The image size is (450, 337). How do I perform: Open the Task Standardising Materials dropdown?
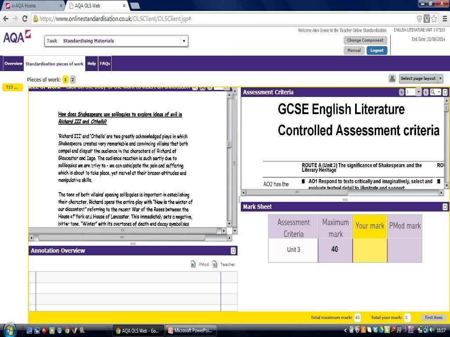pos(184,41)
